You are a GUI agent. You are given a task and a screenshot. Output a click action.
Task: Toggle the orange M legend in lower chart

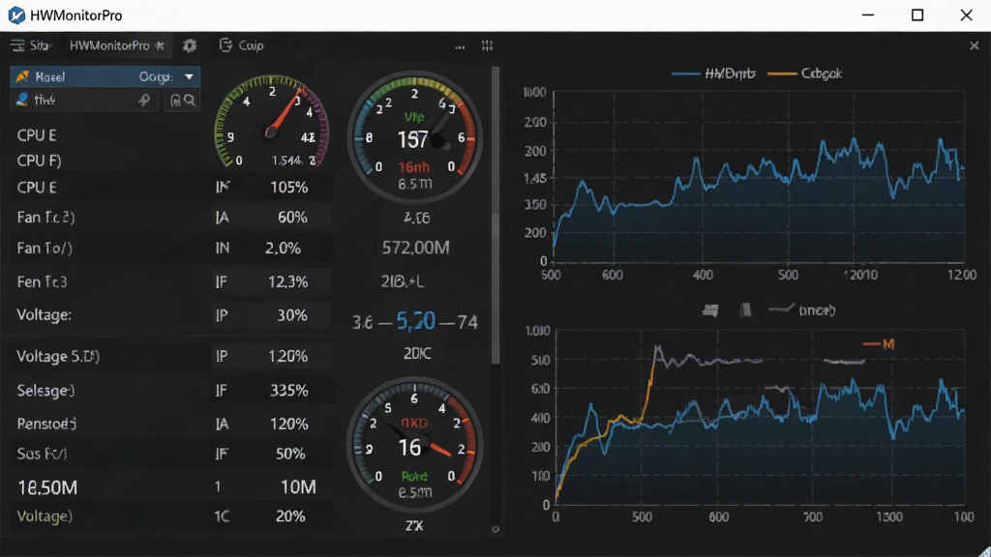pyautogui.click(x=879, y=344)
